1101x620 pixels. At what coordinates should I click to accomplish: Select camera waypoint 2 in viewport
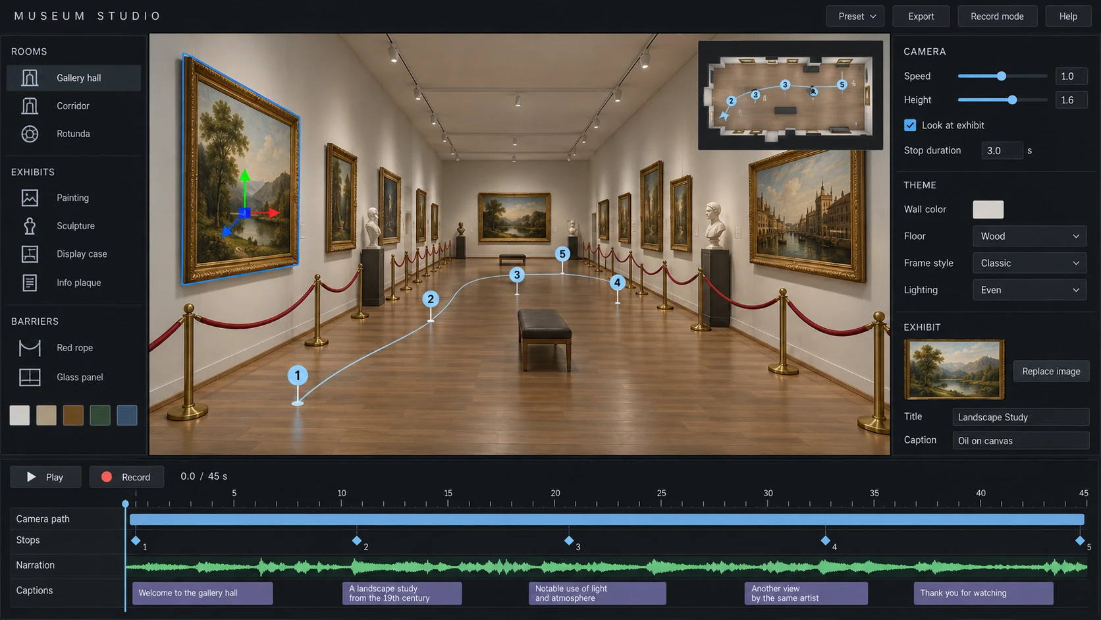[431, 299]
